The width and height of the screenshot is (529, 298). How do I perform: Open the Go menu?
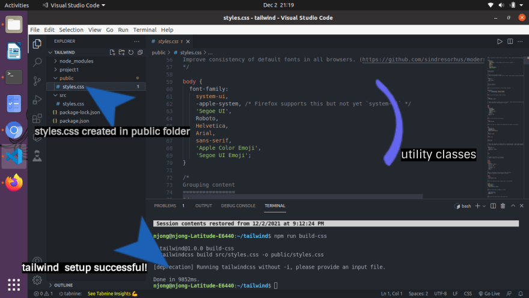pos(109,29)
